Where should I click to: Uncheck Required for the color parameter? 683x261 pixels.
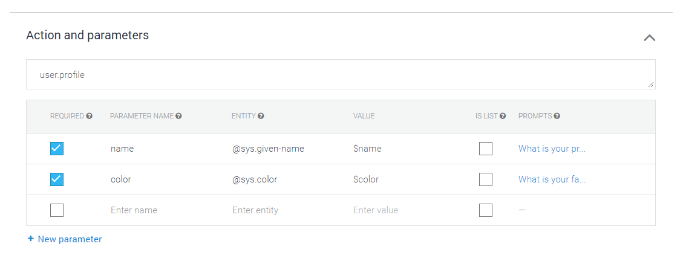click(x=57, y=179)
